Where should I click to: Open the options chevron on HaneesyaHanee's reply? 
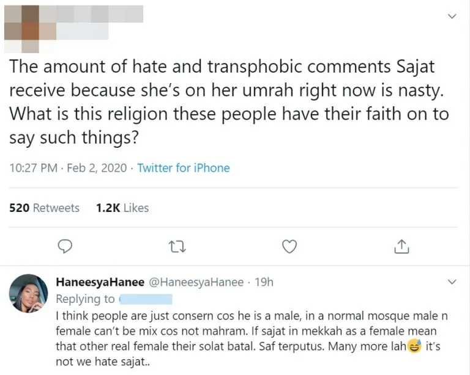pyautogui.click(x=452, y=282)
